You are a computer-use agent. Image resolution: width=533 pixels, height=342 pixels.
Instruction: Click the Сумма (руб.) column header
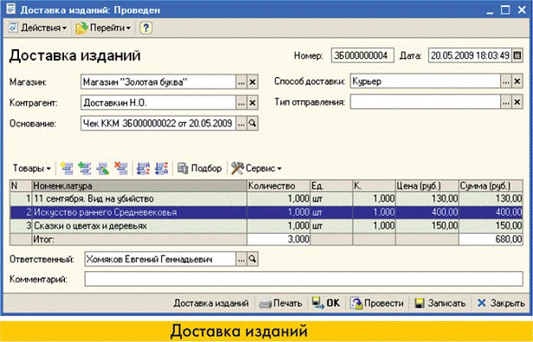(491, 186)
